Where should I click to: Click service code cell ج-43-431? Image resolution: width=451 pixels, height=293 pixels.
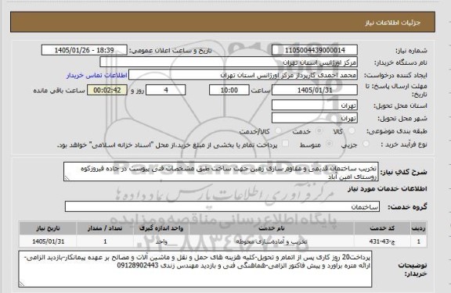(x=382, y=241)
